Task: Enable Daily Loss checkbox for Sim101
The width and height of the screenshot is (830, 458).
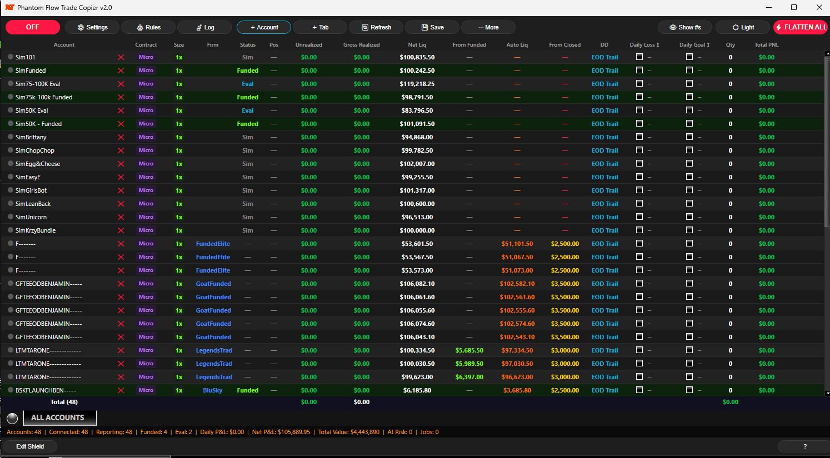Action: point(639,57)
